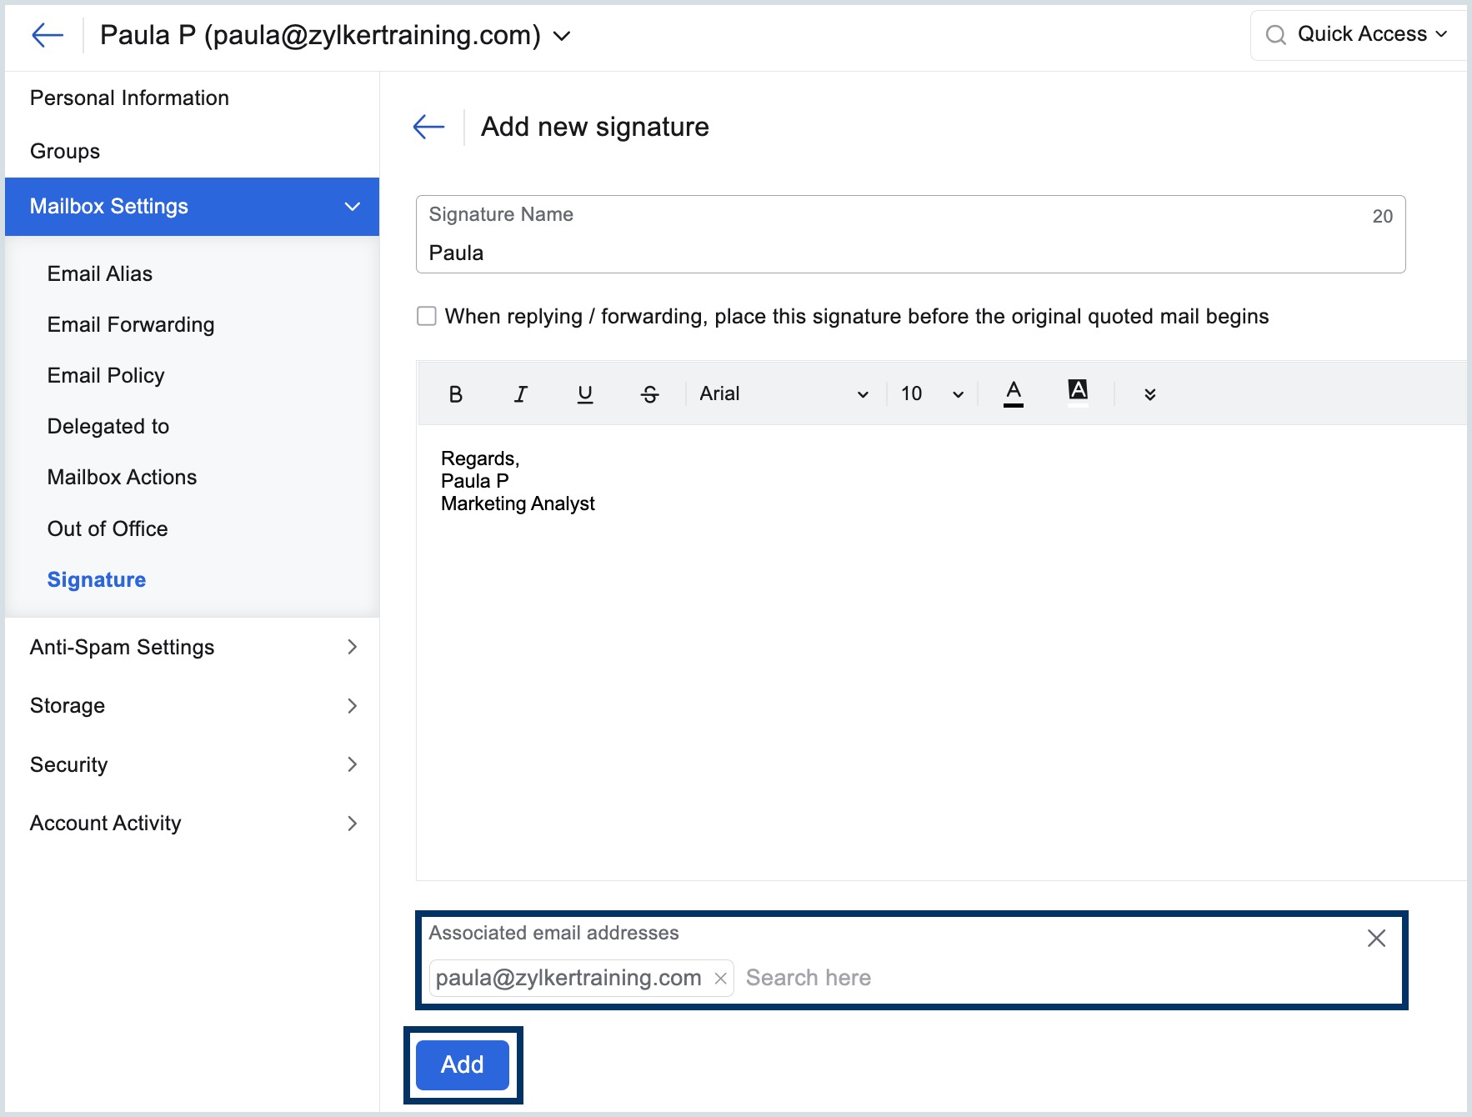Viewport: 1472px width, 1117px height.
Task: Expand the Anti-Spam Settings section
Action: tap(192, 648)
